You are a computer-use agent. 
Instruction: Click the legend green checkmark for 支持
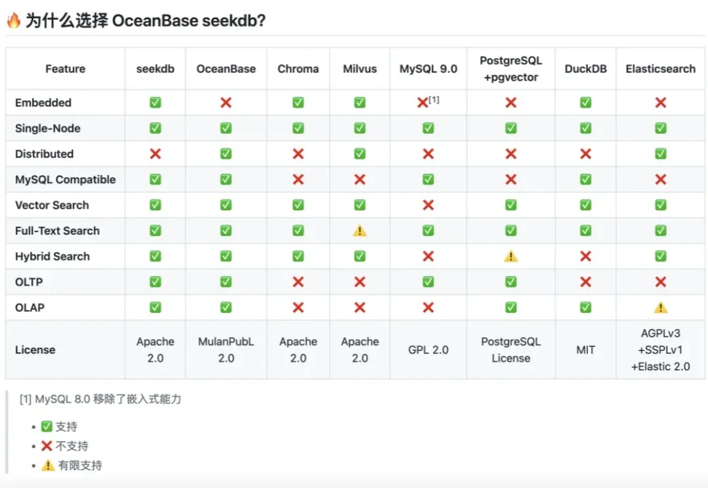click(x=47, y=426)
